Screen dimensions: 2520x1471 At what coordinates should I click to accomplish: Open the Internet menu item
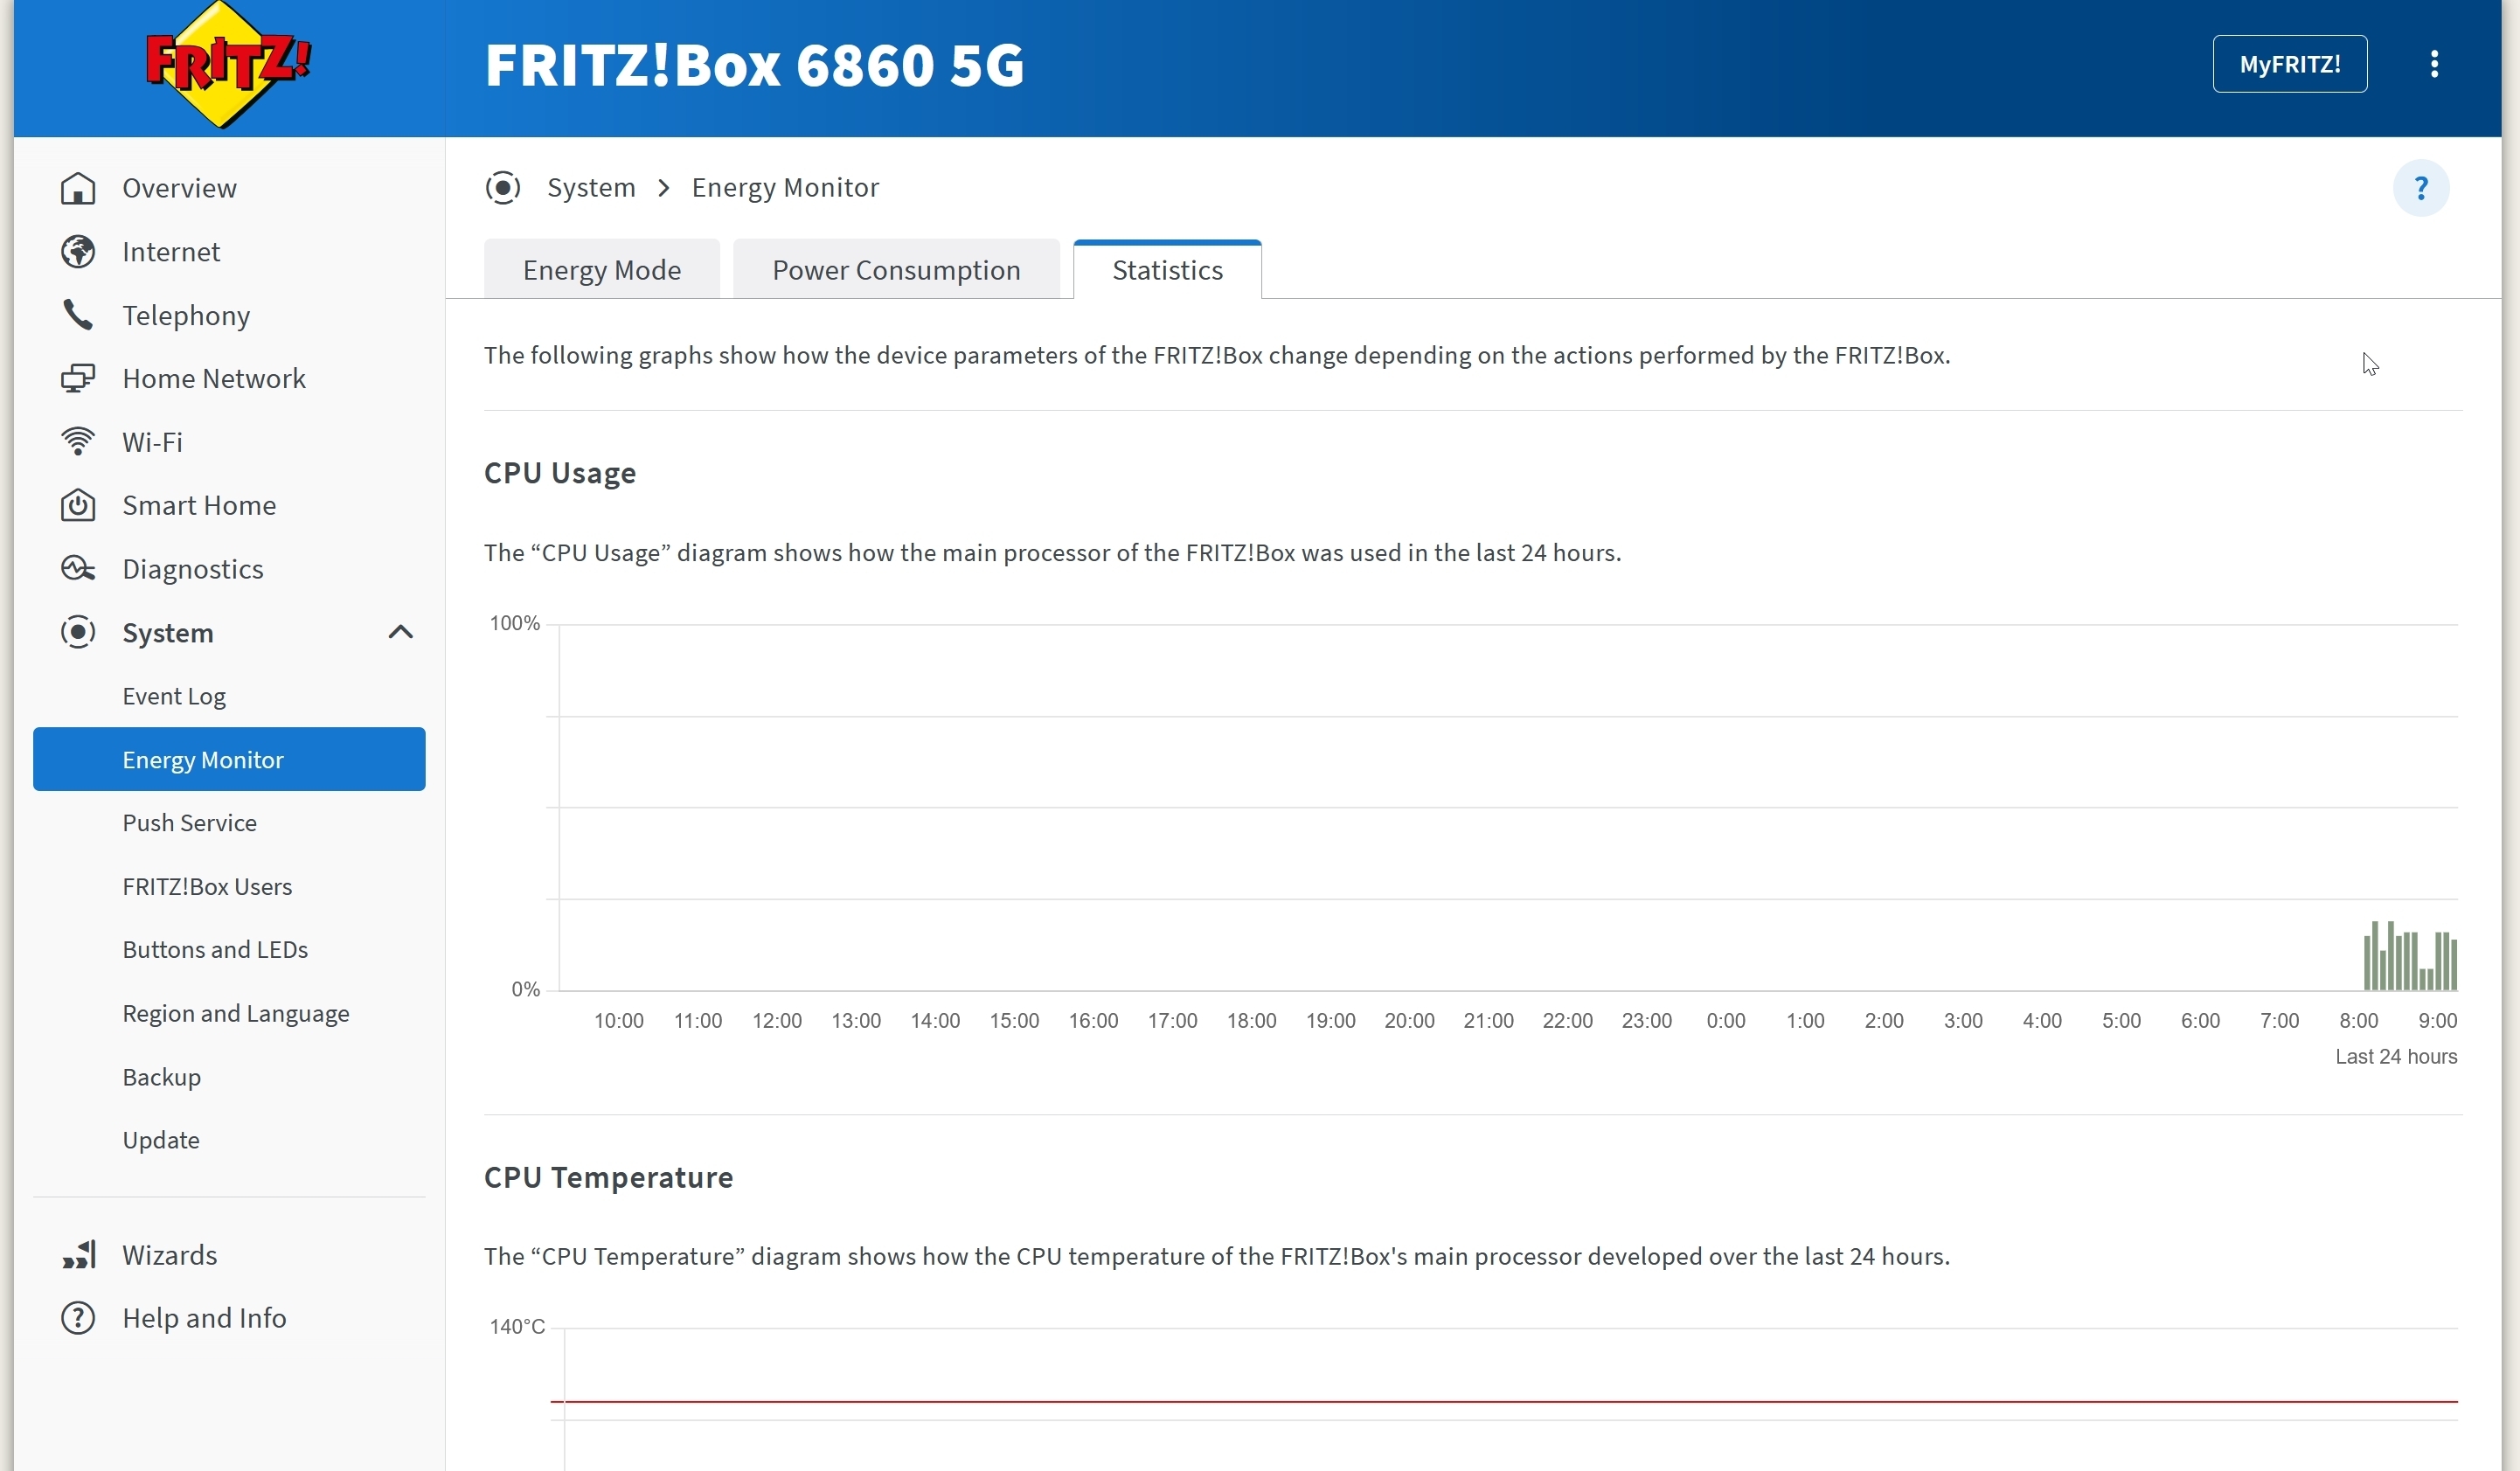[x=171, y=252]
